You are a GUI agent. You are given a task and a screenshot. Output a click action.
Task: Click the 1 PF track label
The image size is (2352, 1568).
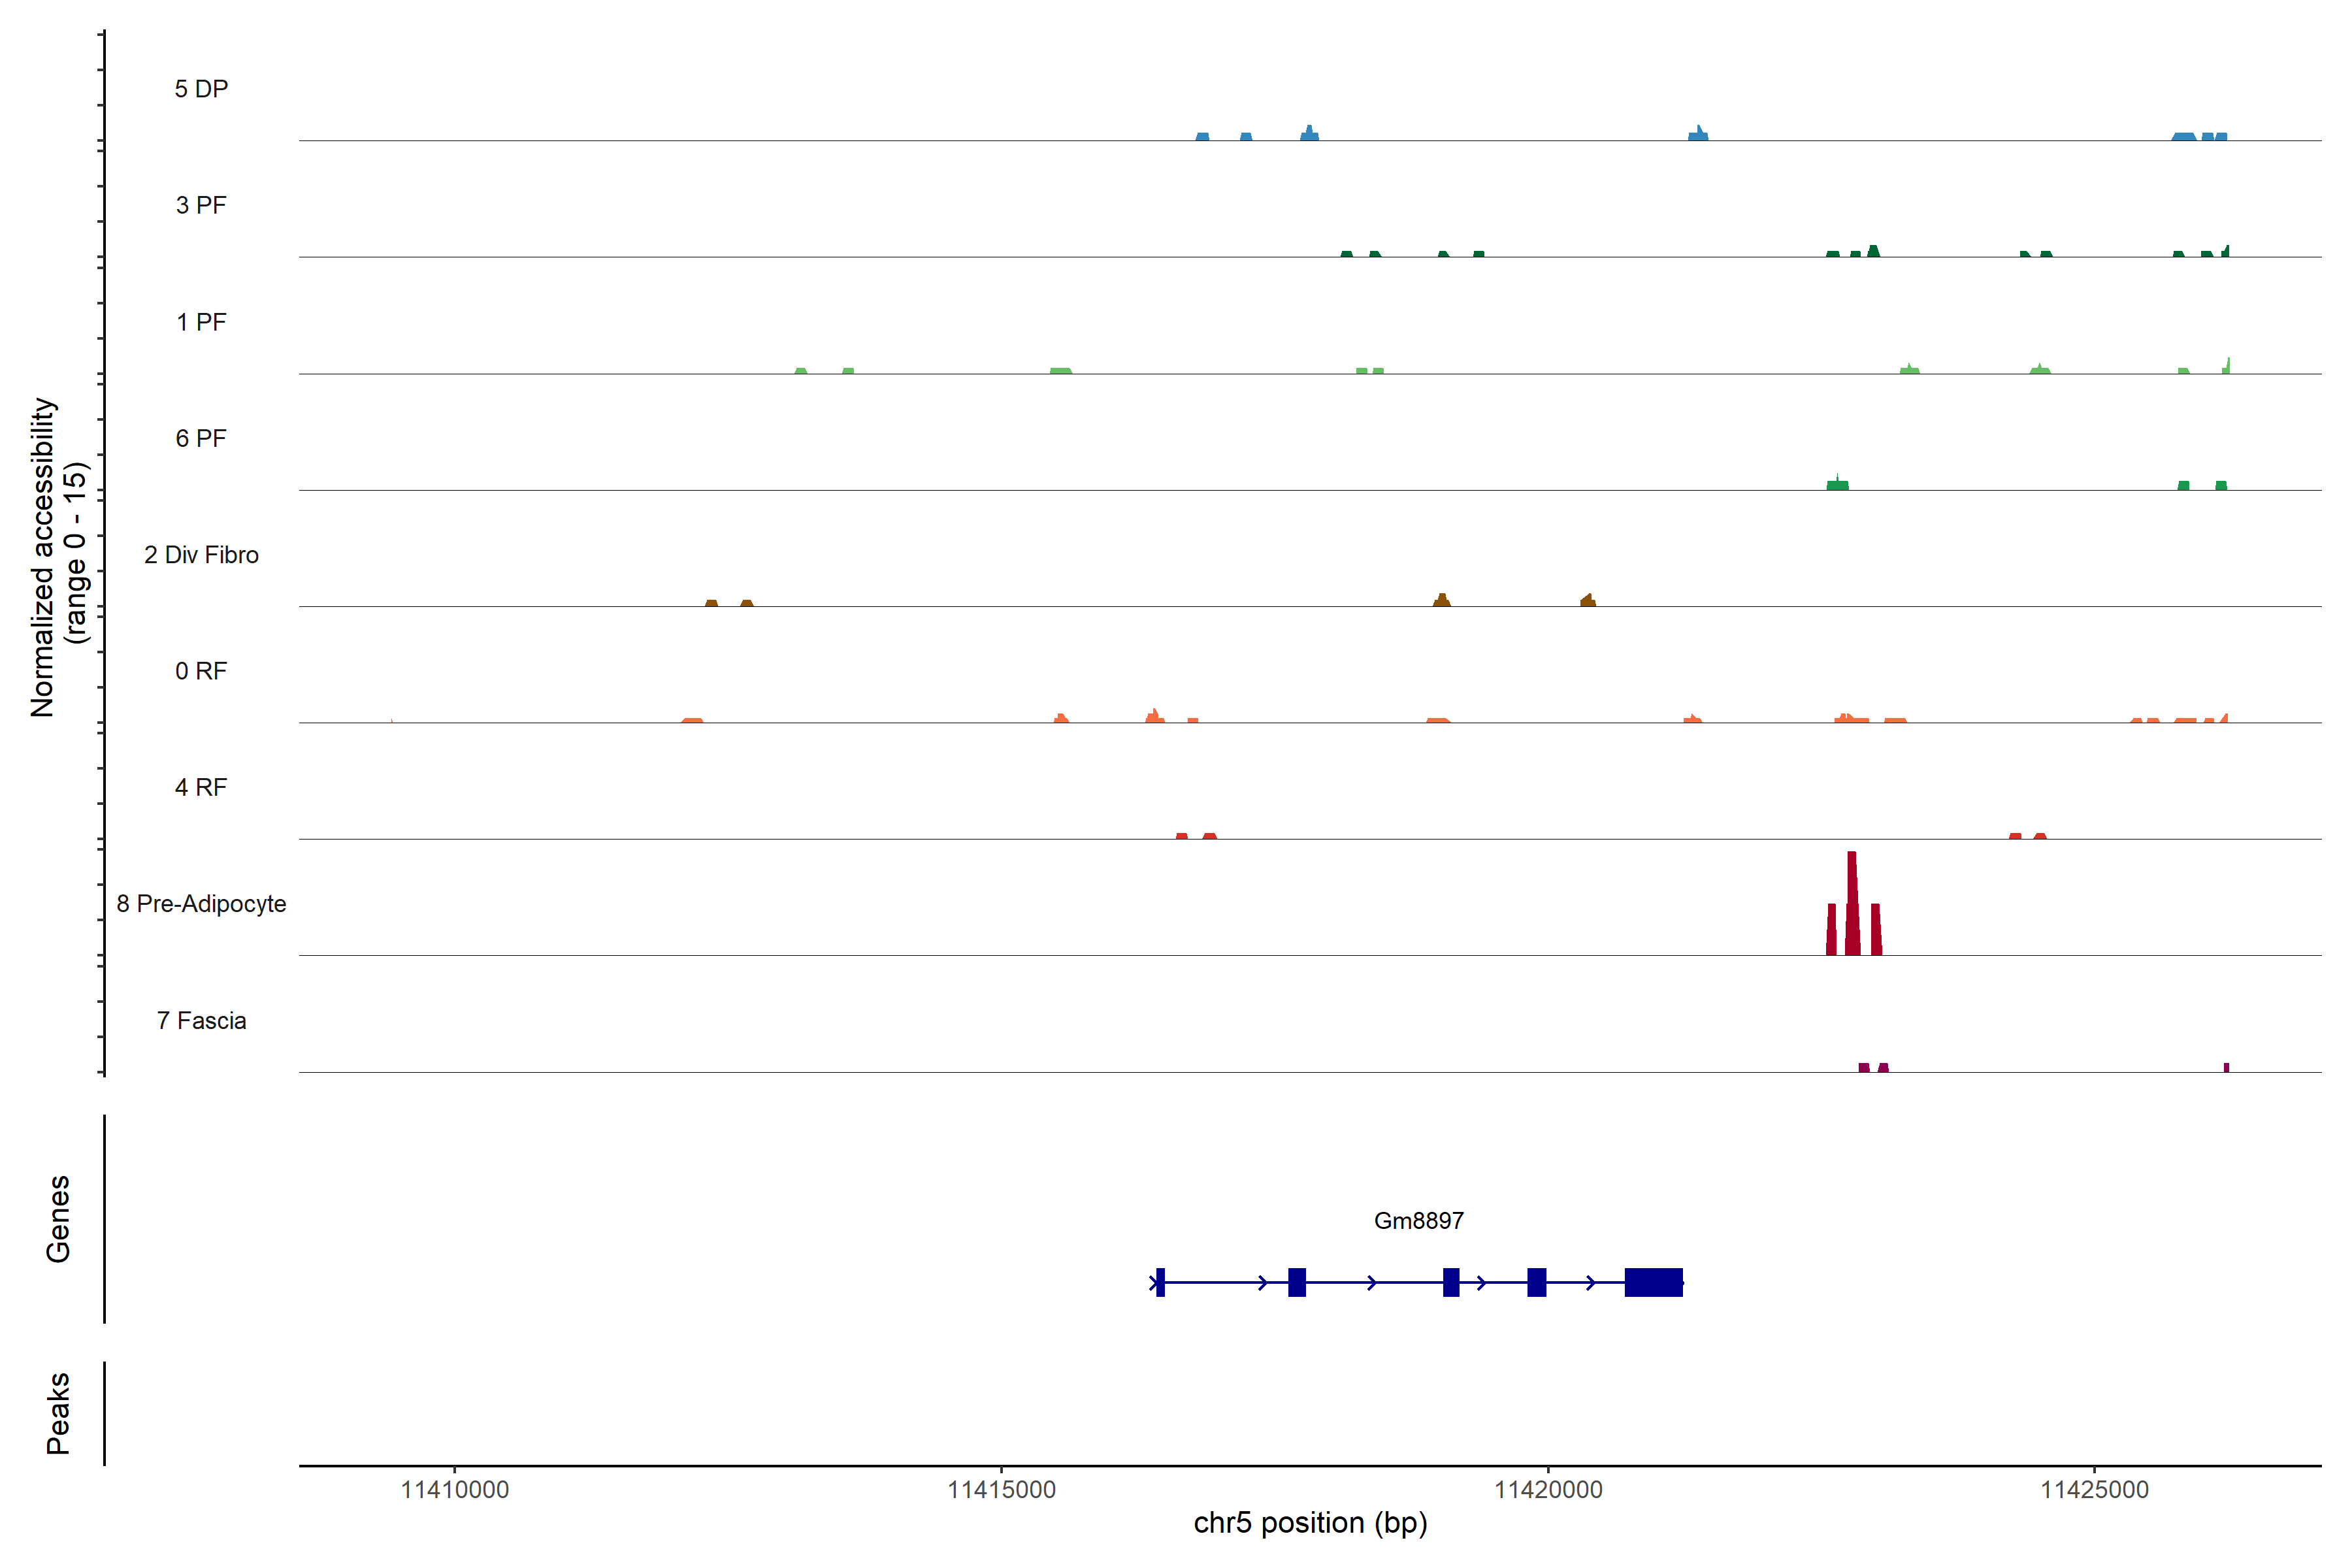pos(201,322)
